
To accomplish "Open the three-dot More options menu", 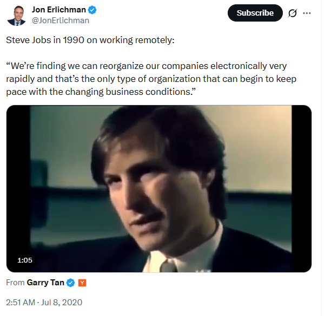I will coord(307,13).
